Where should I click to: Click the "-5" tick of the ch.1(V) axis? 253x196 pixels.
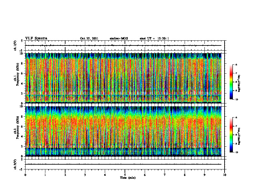coord(21,51)
